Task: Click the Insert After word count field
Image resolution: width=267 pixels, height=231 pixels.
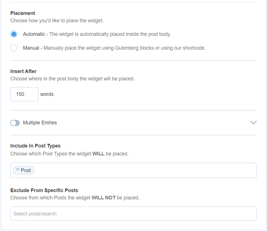Action: click(x=24, y=94)
